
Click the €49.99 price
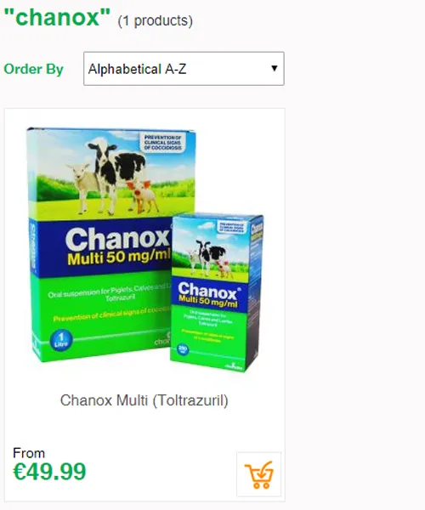pos(49,471)
